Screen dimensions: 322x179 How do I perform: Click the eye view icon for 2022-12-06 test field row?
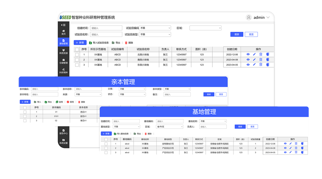pyautogui.click(x=248, y=54)
